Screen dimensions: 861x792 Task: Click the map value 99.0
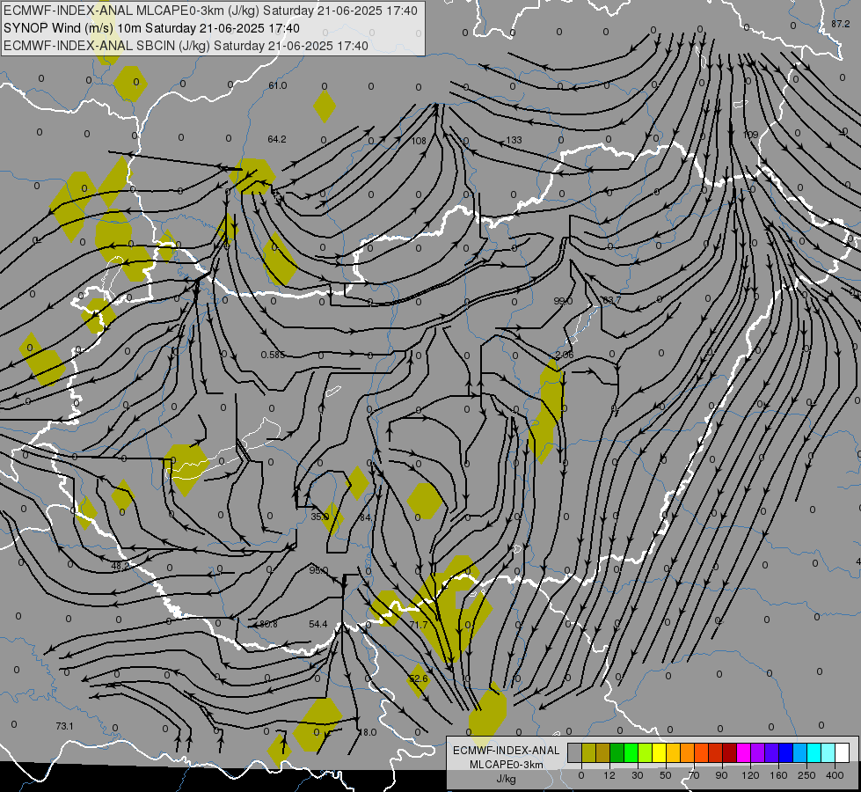(563, 301)
